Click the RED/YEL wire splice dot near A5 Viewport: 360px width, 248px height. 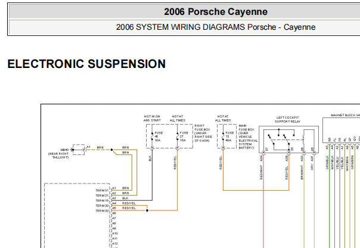tap(147, 210)
